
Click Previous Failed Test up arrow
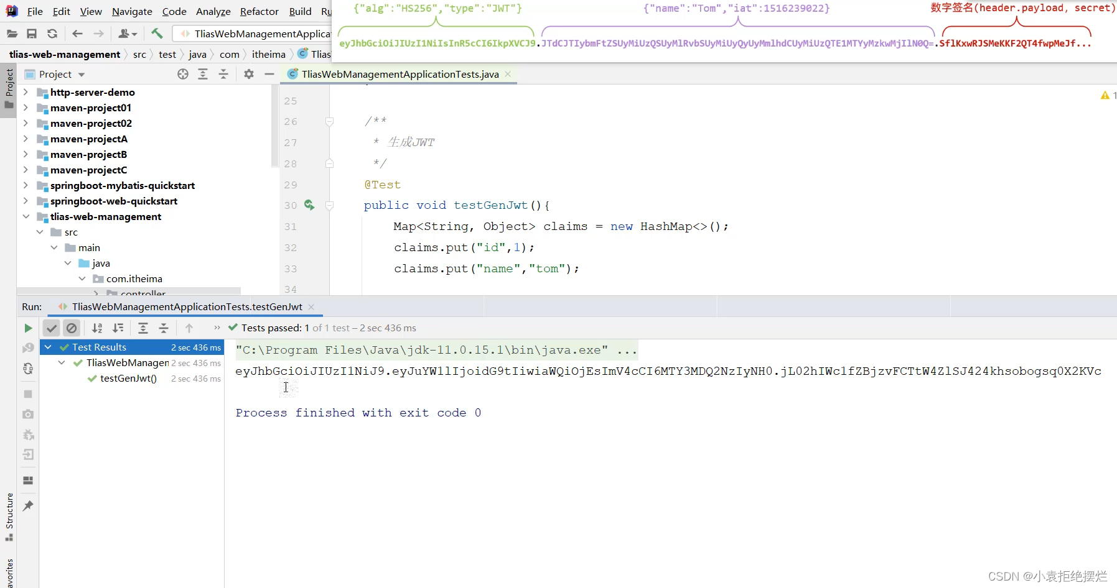(x=189, y=328)
